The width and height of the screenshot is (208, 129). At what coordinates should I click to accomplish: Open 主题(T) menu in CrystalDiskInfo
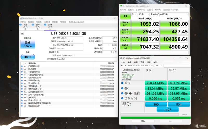click(47, 22)
